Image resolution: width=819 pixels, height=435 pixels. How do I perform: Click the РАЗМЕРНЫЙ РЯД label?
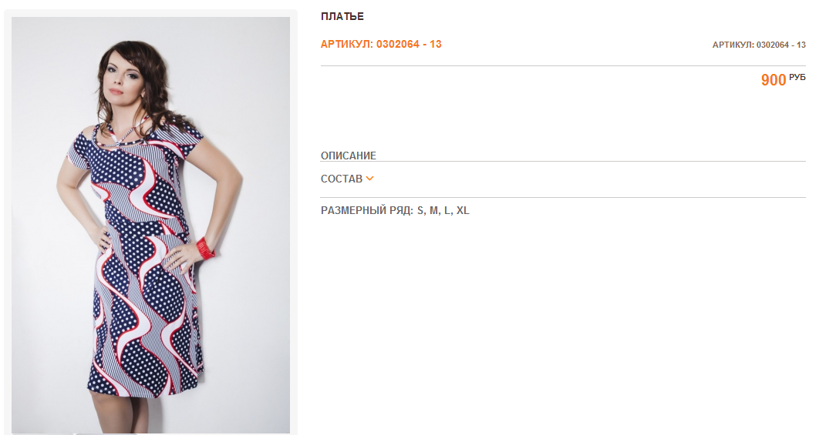(x=367, y=211)
